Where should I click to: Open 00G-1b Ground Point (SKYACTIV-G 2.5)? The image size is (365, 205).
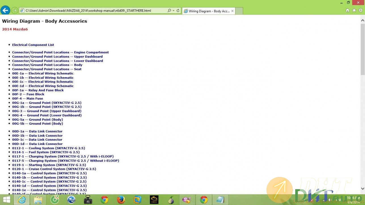coord(47,107)
